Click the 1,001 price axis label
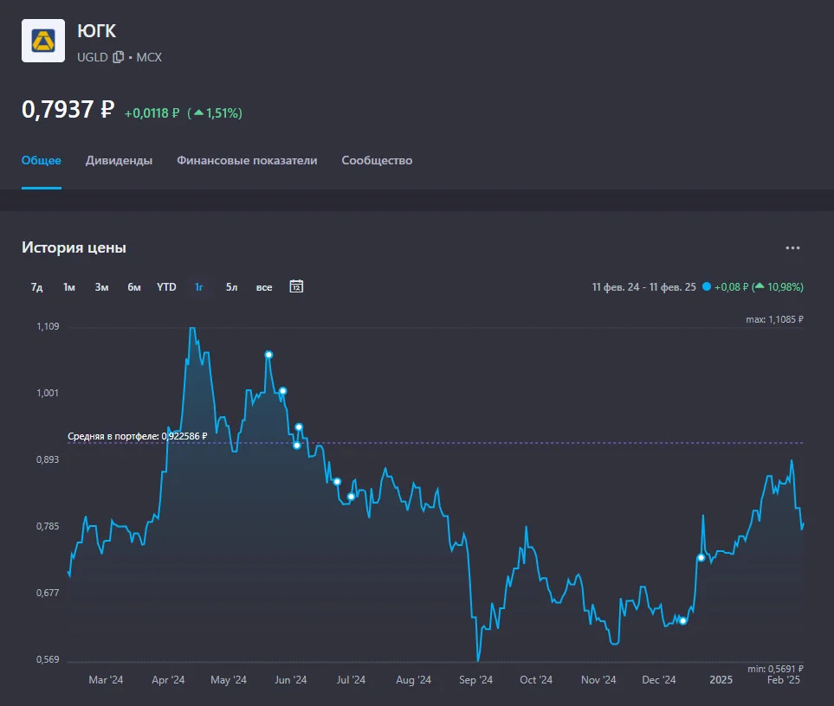 [48, 393]
